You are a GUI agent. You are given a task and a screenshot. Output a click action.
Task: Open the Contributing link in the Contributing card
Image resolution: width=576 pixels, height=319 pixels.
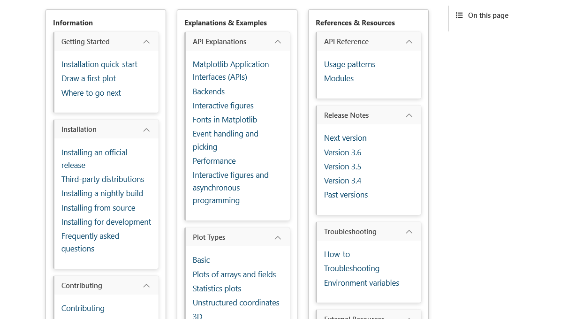pos(83,308)
